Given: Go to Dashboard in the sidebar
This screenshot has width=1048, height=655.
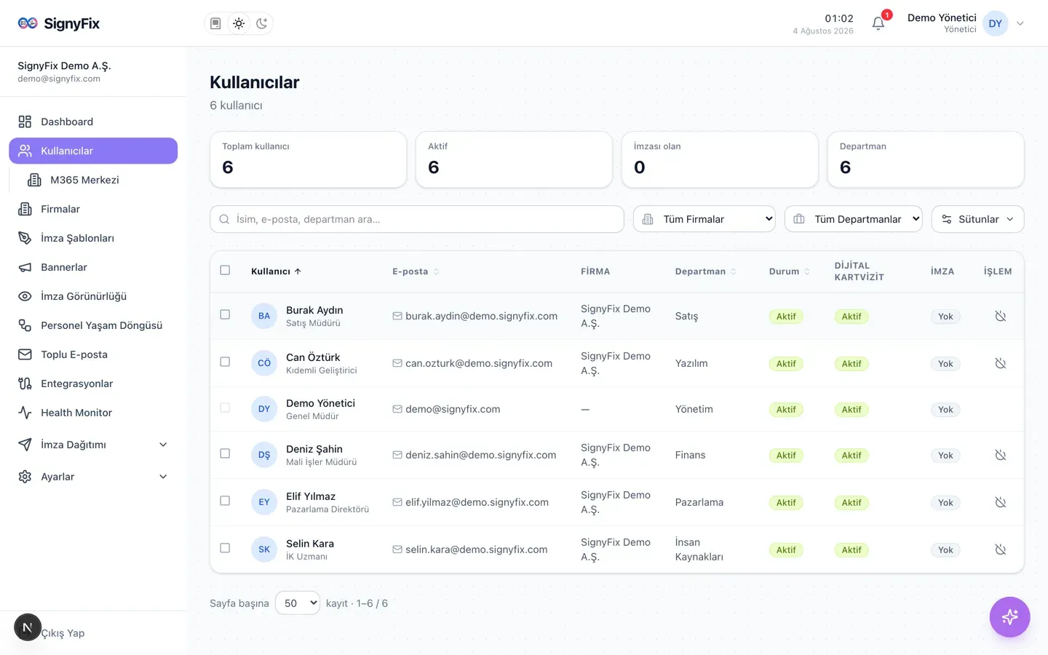Looking at the screenshot, I should point(93,122).
